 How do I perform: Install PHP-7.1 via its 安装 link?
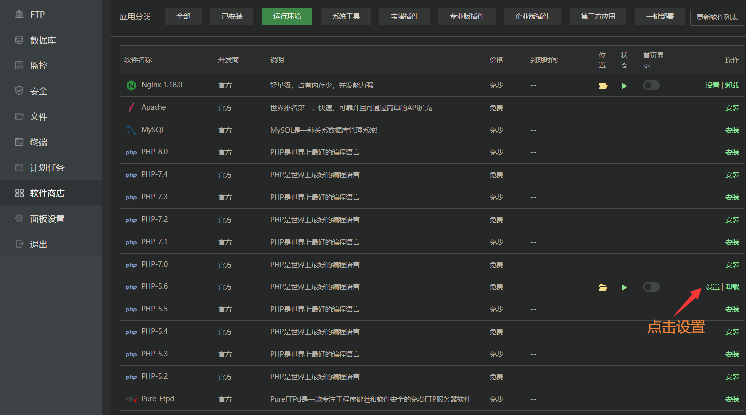tap(732, 242)
